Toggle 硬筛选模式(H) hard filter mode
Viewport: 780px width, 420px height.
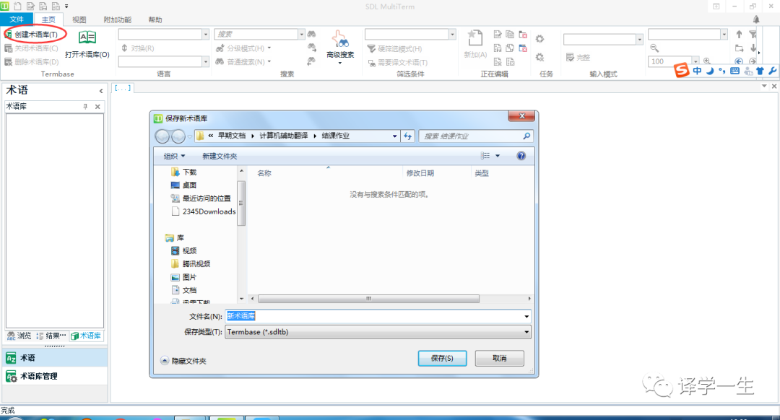(x=395, y=48)
